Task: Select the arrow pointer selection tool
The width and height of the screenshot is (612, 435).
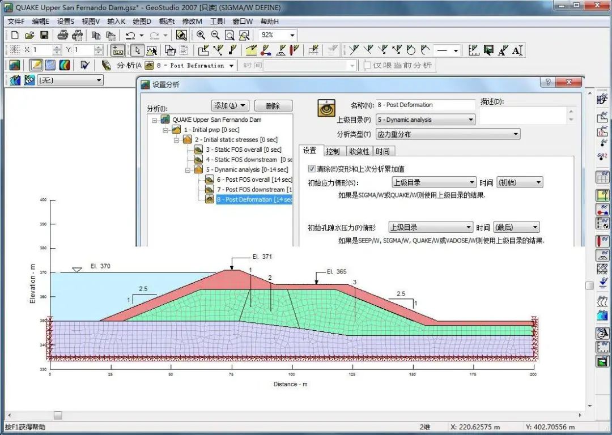Action: pos(137,50)
